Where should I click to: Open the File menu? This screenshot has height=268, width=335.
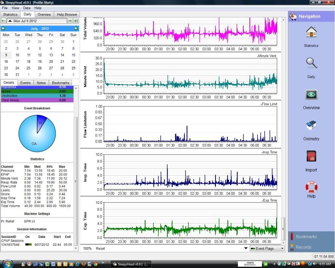point(5,8)
